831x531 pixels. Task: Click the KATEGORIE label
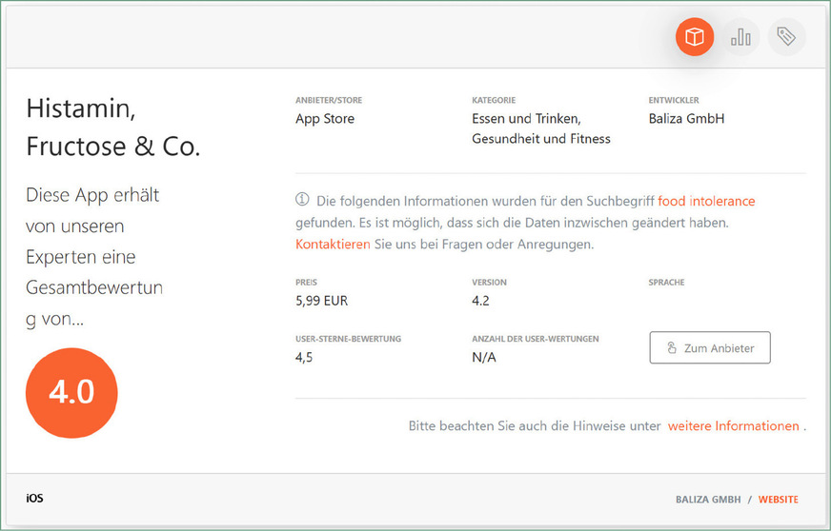(x=494, y=100)
